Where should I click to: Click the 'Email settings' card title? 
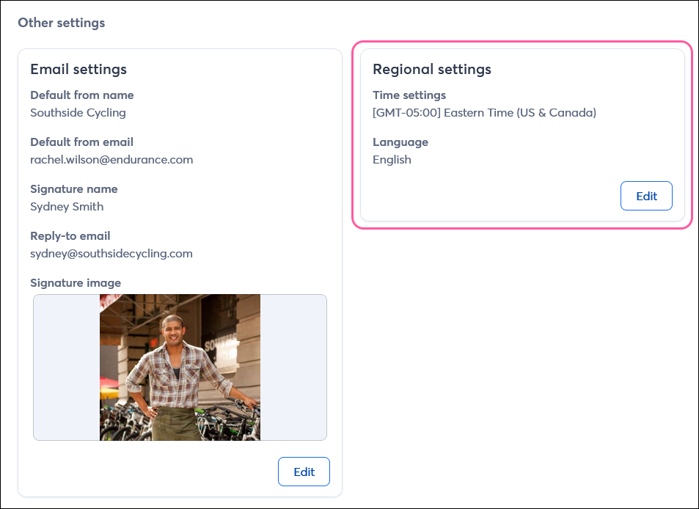[x=78, y=69]
